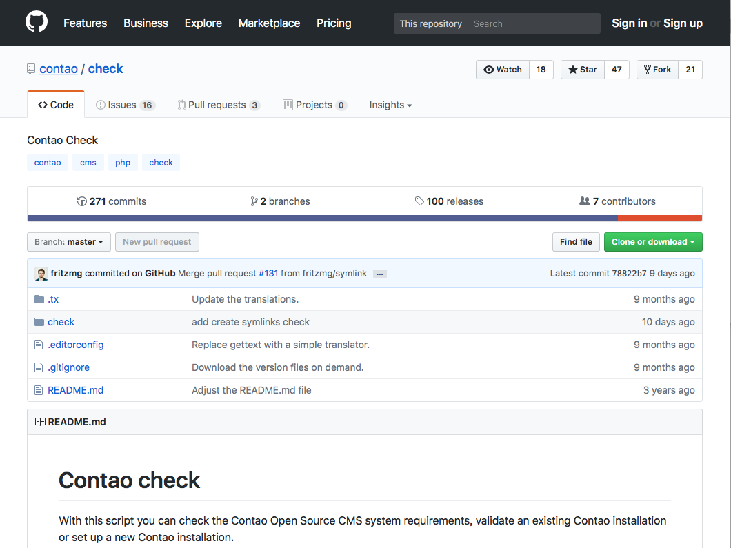Expand commit message ellipsis button

(380, 274)
